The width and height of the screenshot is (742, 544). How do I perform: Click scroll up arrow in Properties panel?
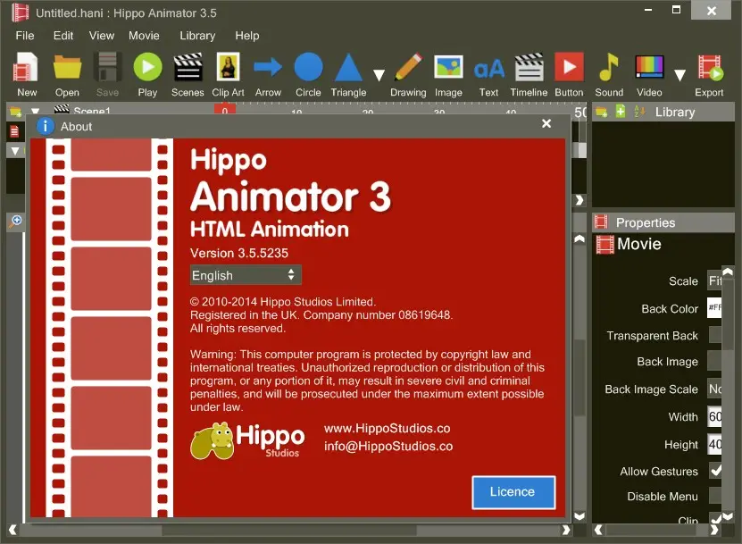click(x=728, y=272)
